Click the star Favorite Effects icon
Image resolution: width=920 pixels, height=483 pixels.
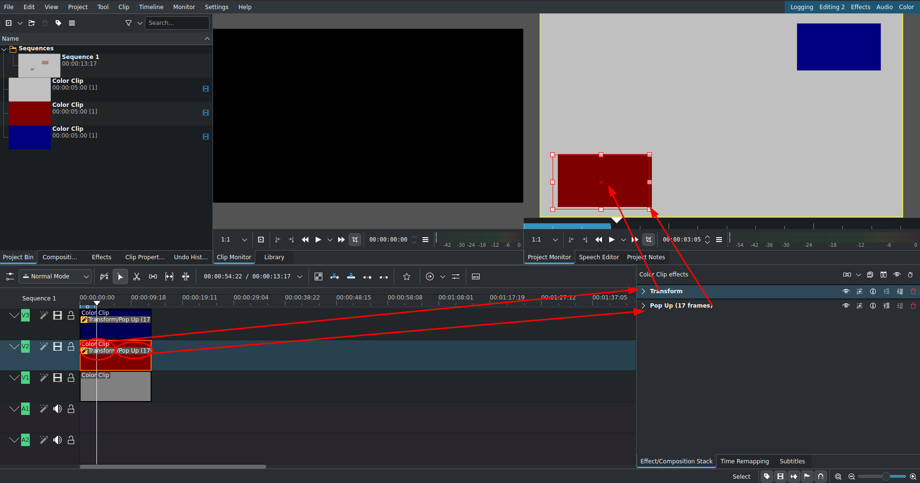click(x=407, y=276)
